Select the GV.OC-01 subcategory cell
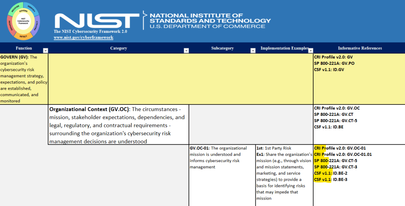405x206 pixels. (x=222, y=174)
